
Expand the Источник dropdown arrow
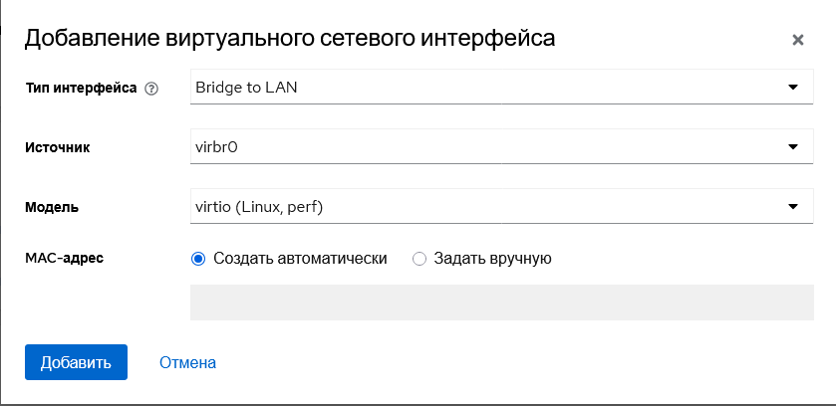(793, 147)
